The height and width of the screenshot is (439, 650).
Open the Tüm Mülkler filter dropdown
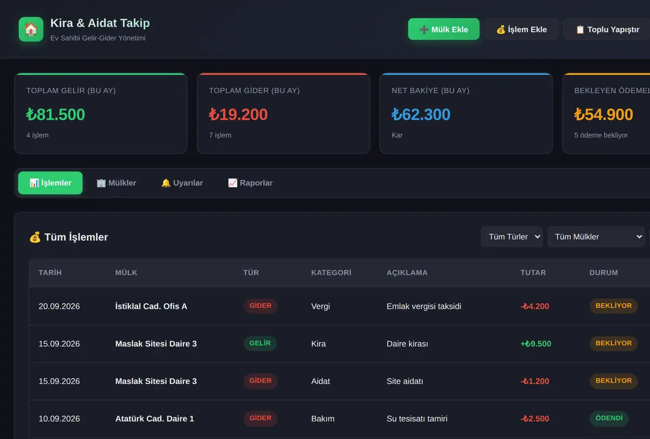pos(595,237)
